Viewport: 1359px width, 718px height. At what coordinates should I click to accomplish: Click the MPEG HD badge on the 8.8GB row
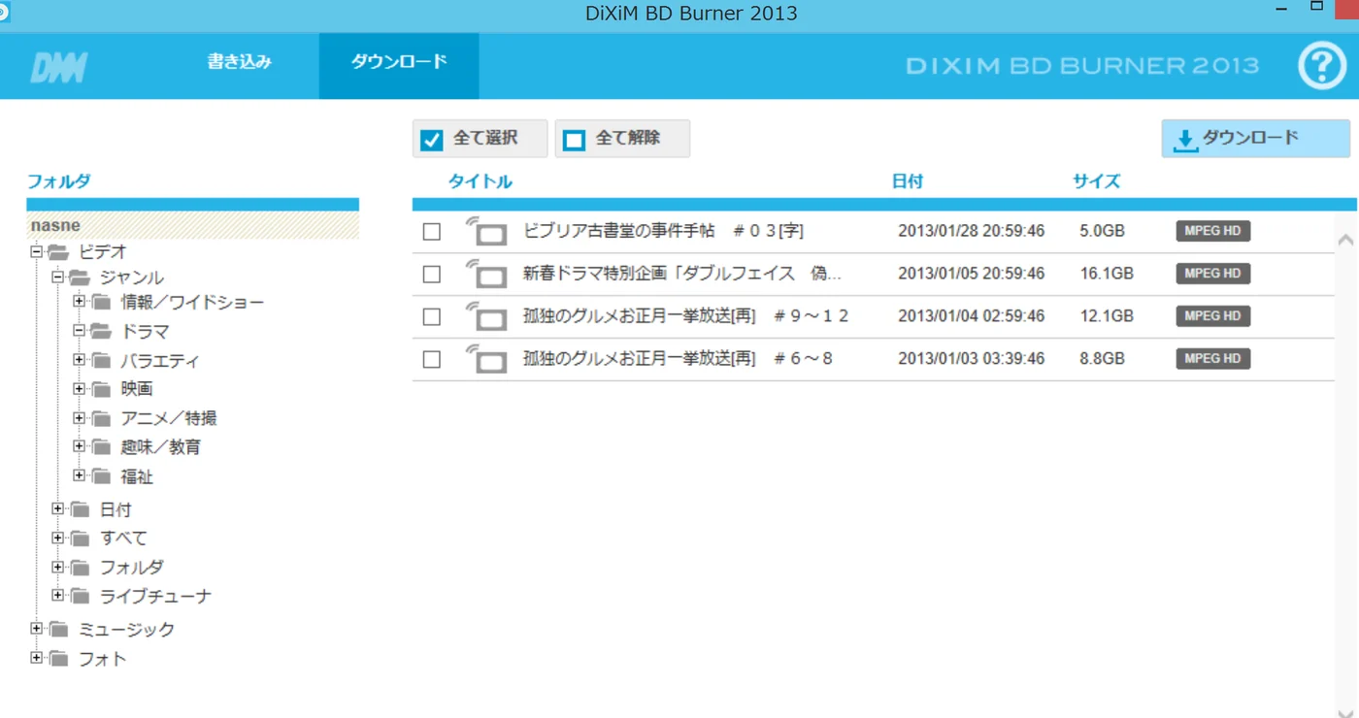[1212, 359]
